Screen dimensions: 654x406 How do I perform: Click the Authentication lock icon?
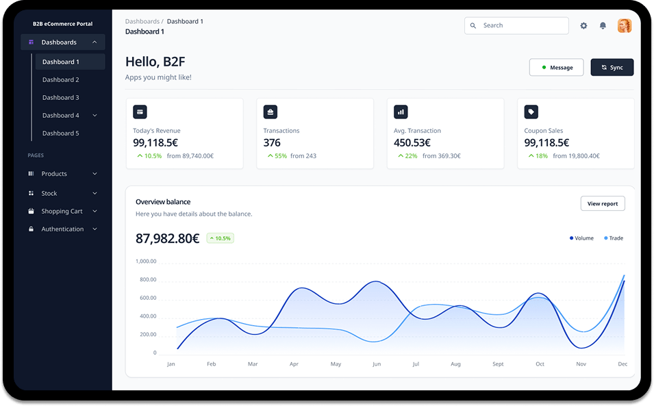(31, 229)
